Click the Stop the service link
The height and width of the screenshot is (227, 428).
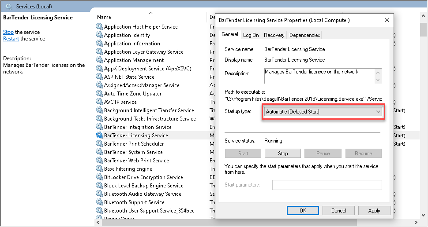(x=8, y=32)
